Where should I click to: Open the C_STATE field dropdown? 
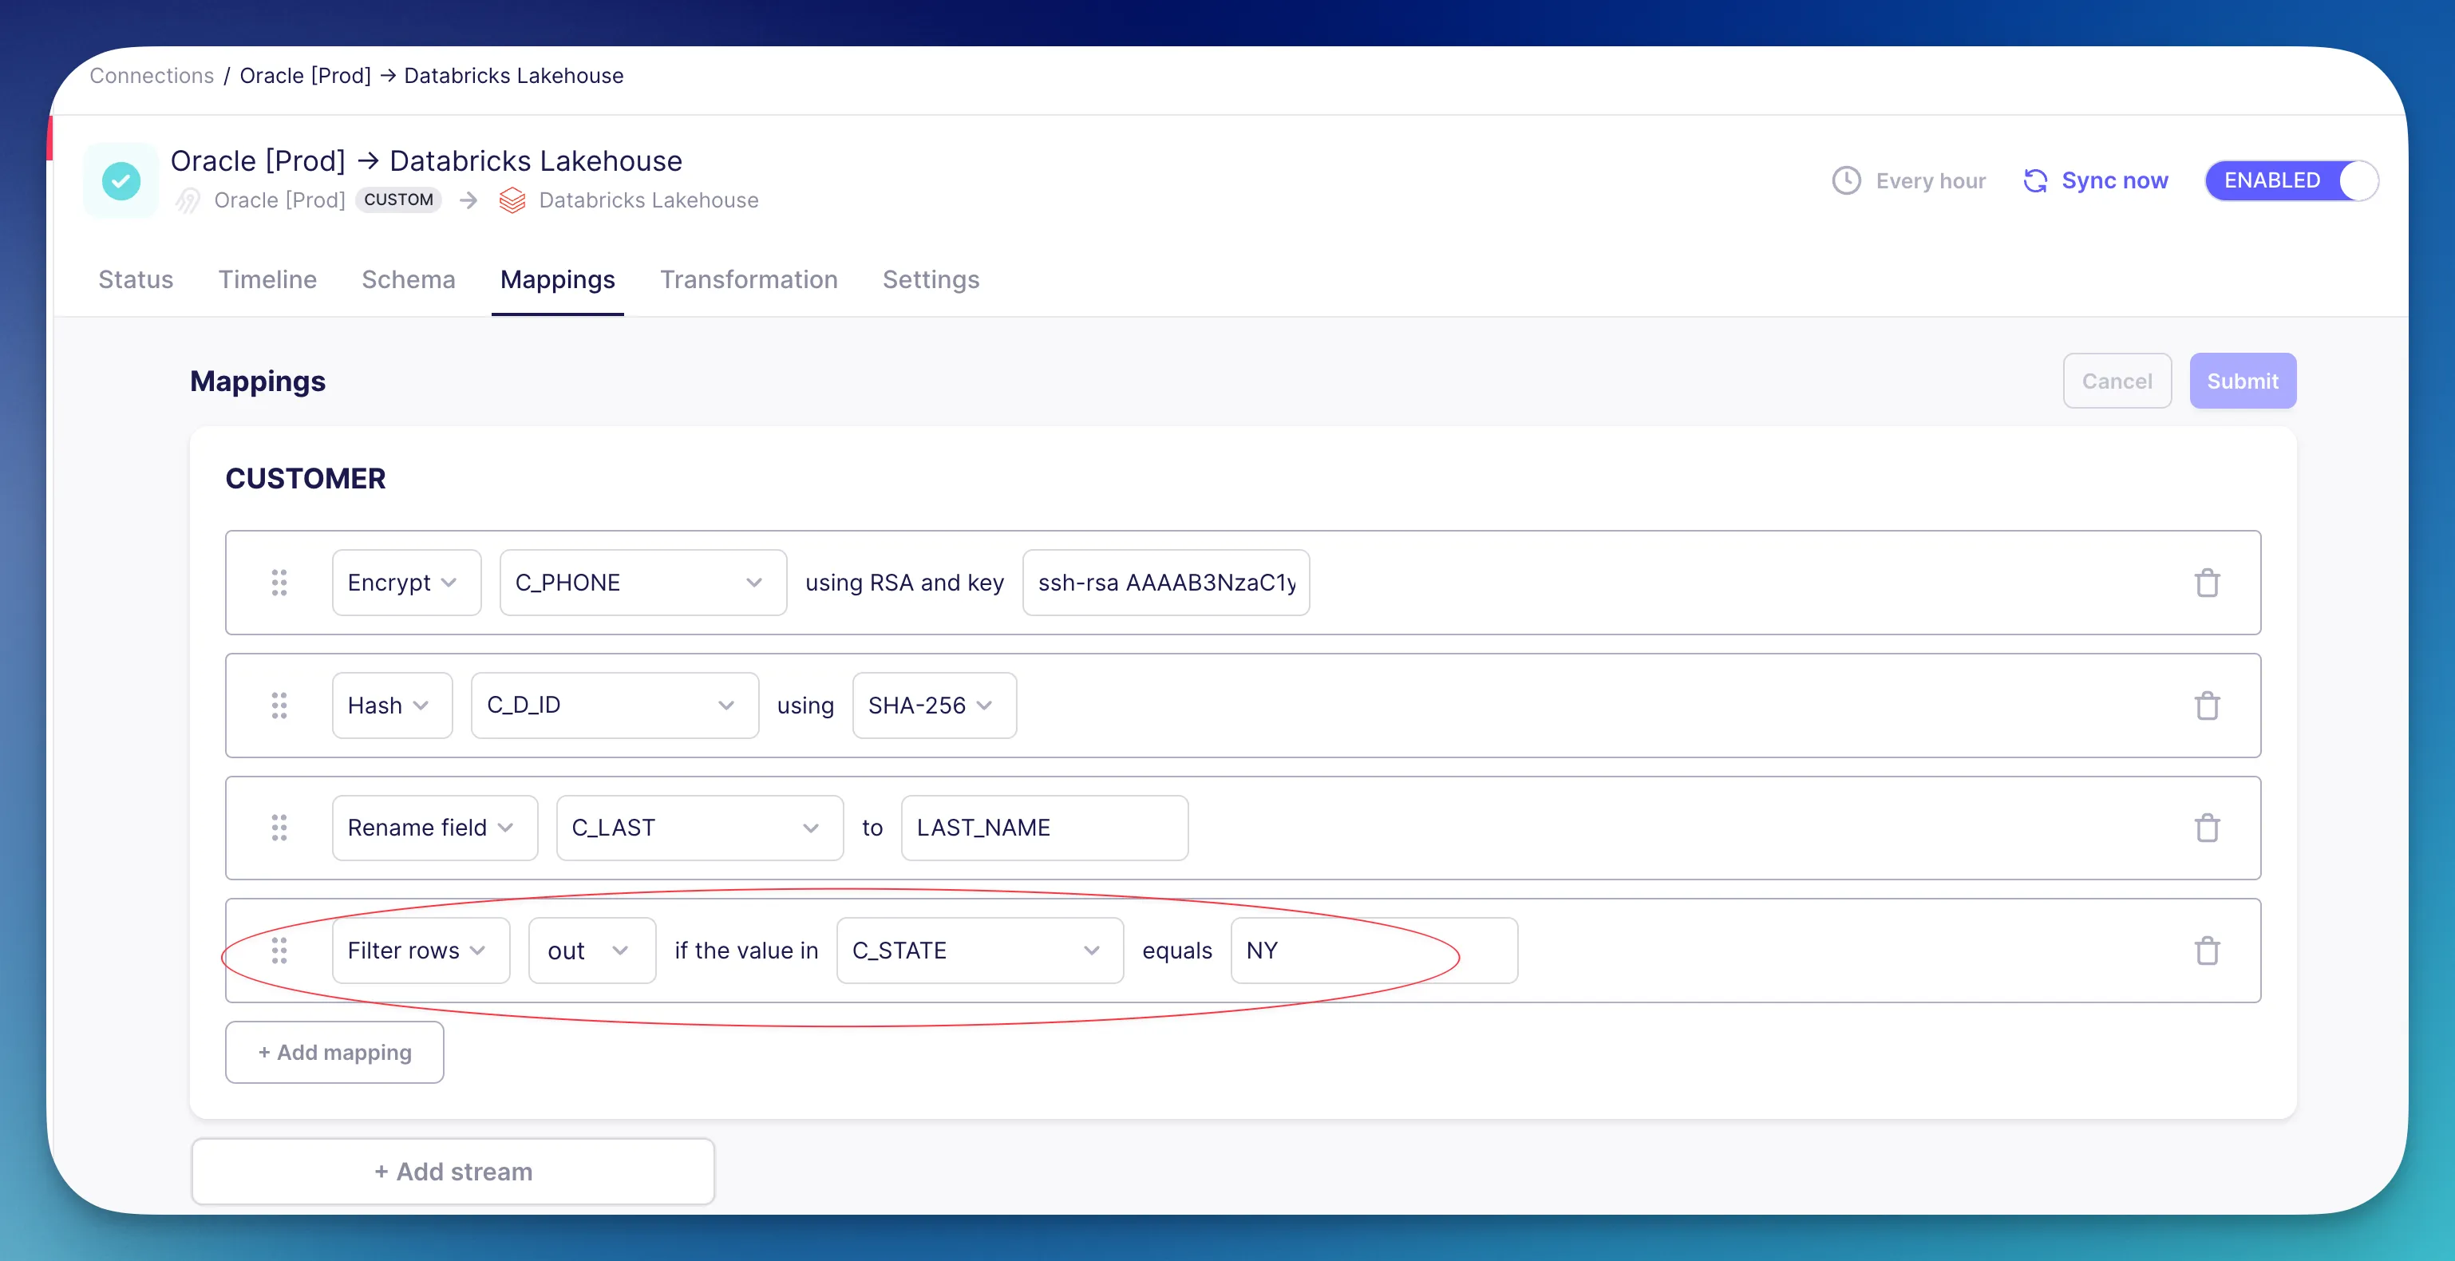pos(978,951)
